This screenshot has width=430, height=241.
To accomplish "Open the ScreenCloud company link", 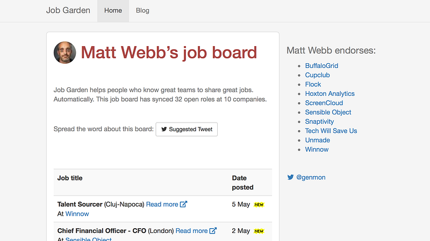I will (324, 103).
